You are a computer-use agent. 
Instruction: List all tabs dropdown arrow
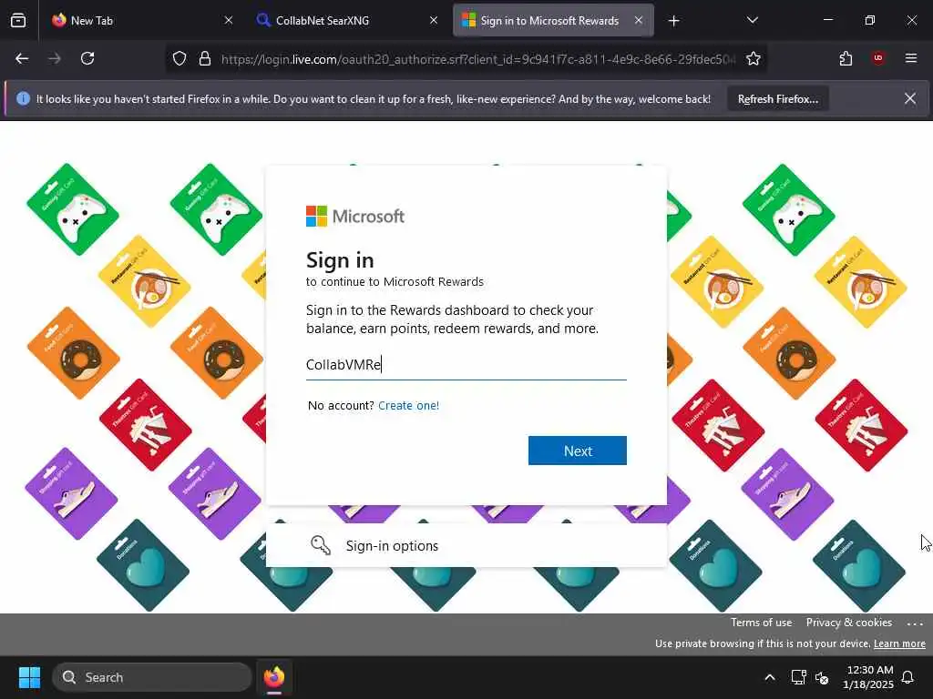(752, 20)
